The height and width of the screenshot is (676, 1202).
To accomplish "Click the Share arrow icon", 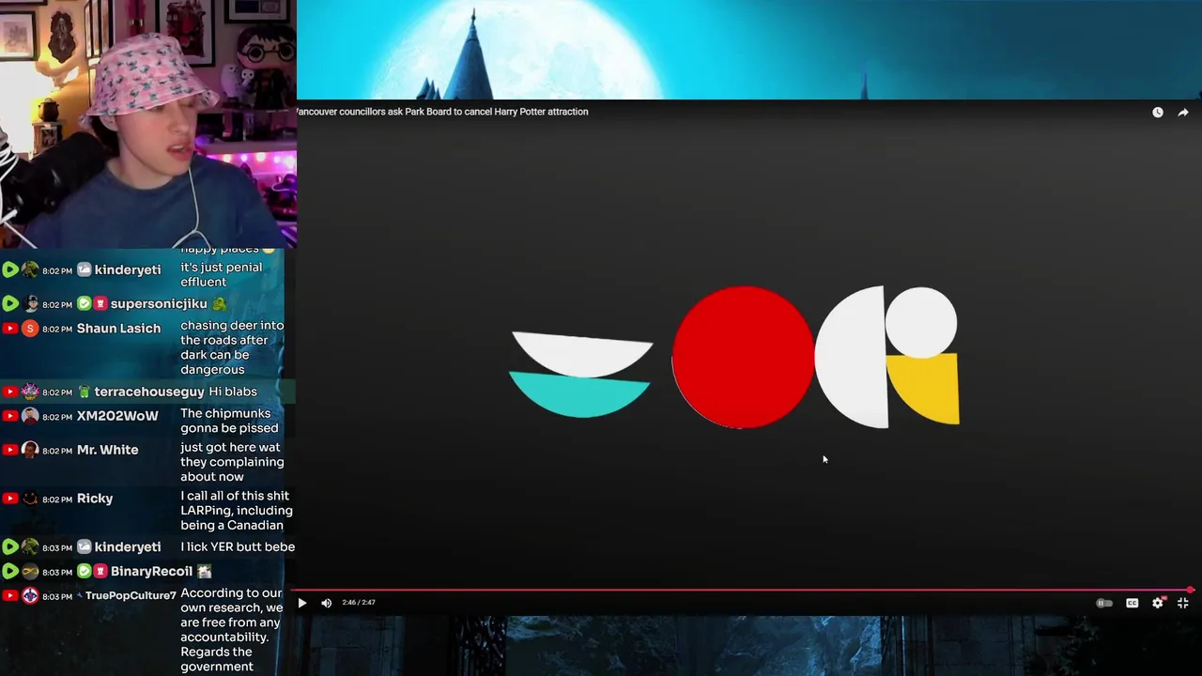I will tap(1183, 112).
